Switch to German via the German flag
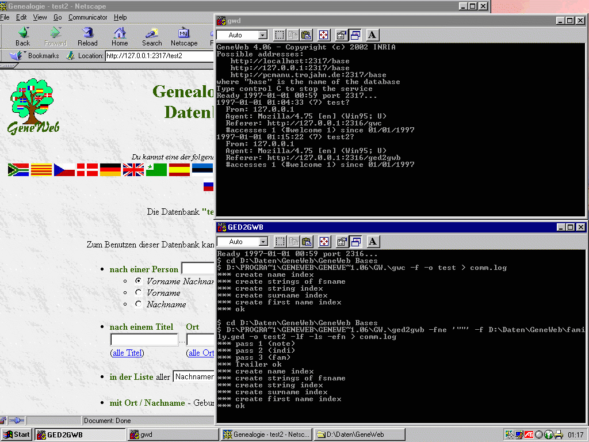This screenshot has height=442, width=589. (x=110, y=170)
